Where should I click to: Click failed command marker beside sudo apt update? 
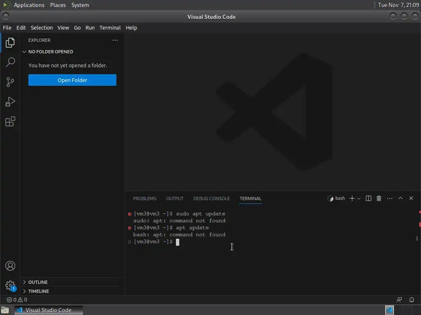(130, 214)
